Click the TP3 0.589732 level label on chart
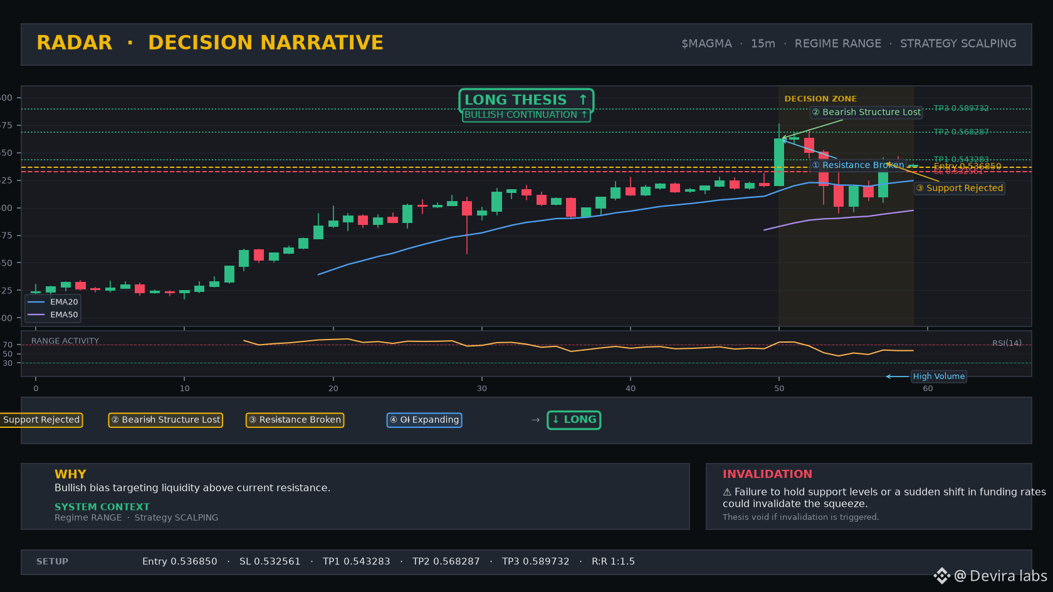Screen dimensions: 1053x592 click(x=961, y=108)
